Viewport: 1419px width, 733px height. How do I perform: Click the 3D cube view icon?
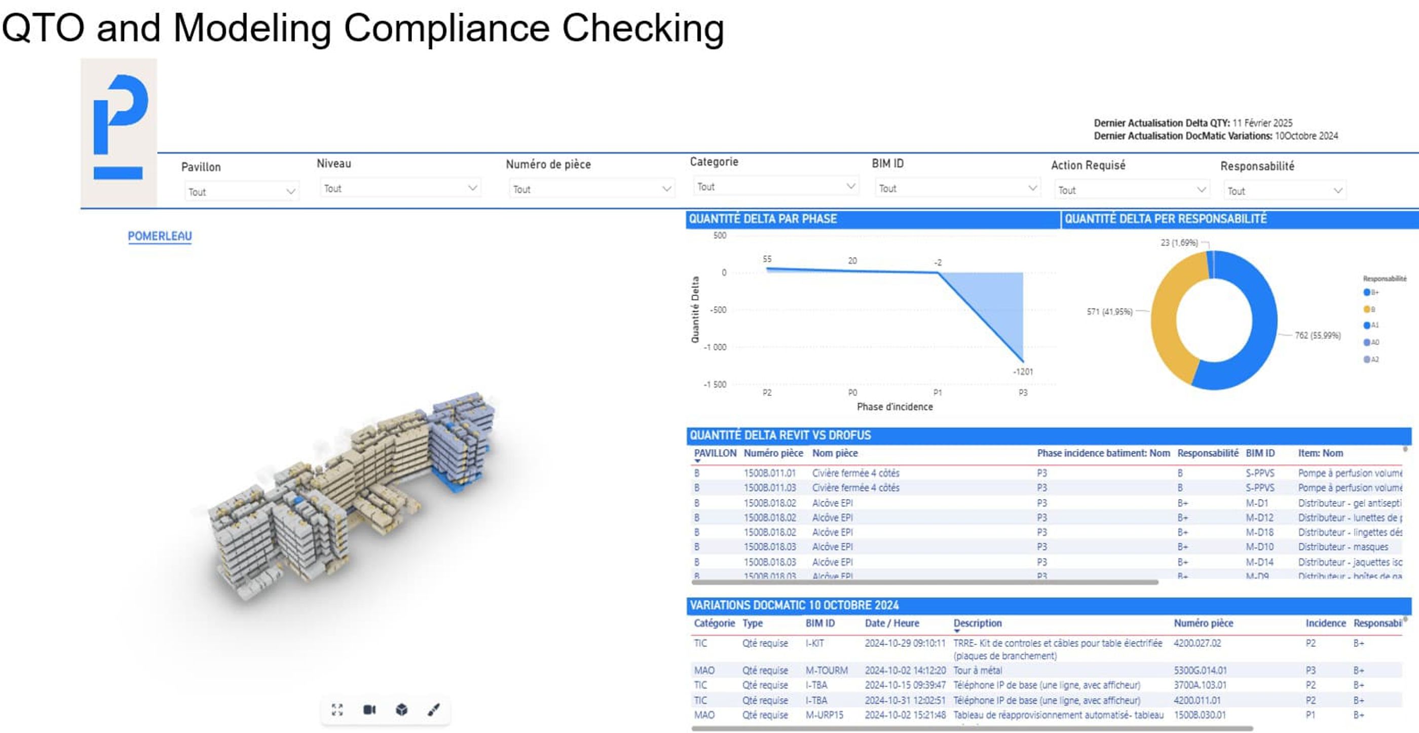pyautogui.click(x=401, y=709)
